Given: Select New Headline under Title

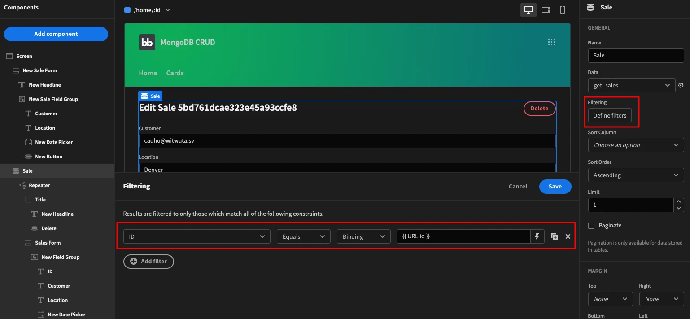Looking at the screenshot, I should coord(57,214).
